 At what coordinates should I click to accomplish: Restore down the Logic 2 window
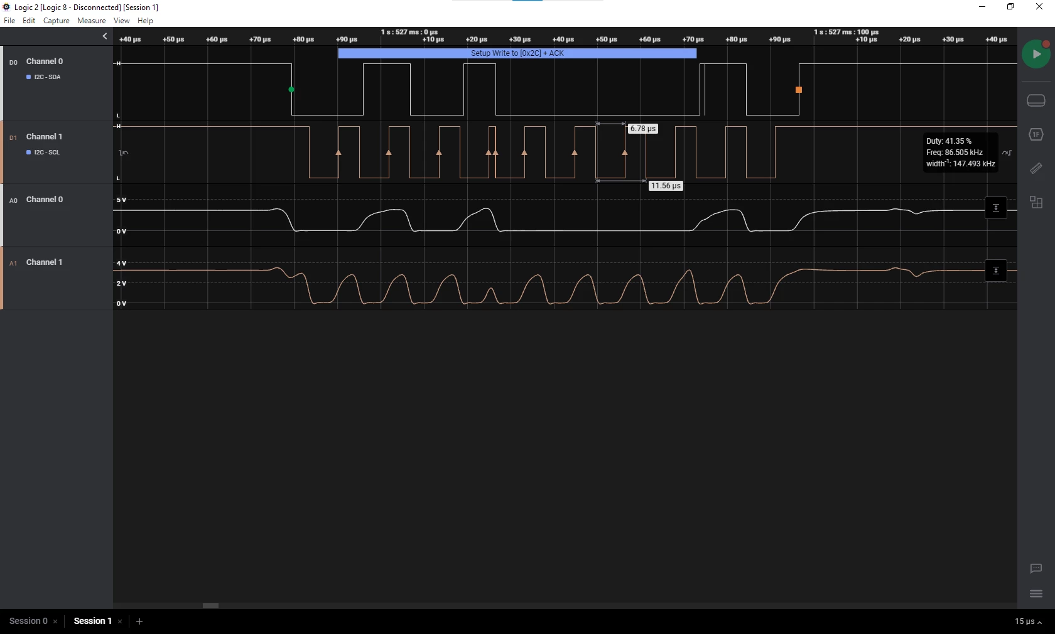coord(1010,7)
